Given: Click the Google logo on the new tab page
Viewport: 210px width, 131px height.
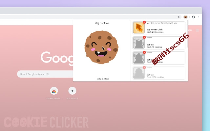Looking at the screenshot, I should [x=57, y=58].
